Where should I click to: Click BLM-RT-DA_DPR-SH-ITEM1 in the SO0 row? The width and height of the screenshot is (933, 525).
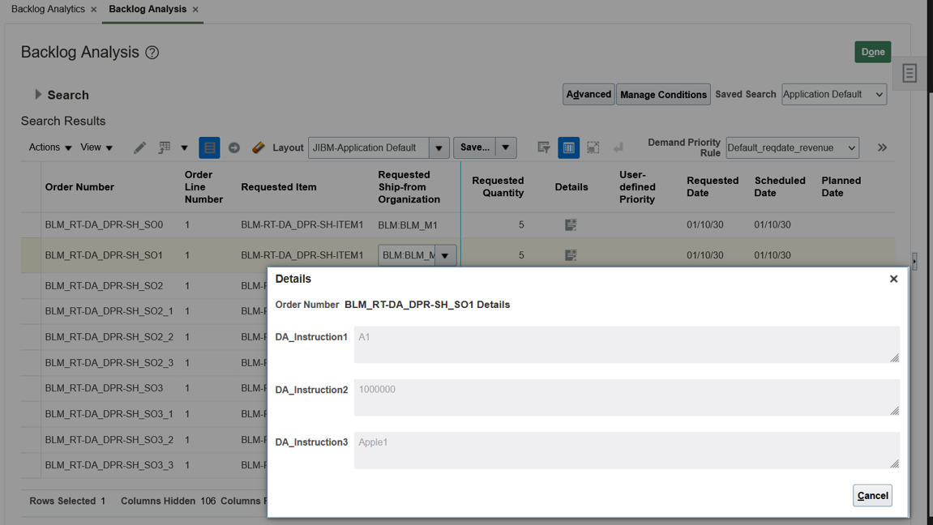[302, 224]
